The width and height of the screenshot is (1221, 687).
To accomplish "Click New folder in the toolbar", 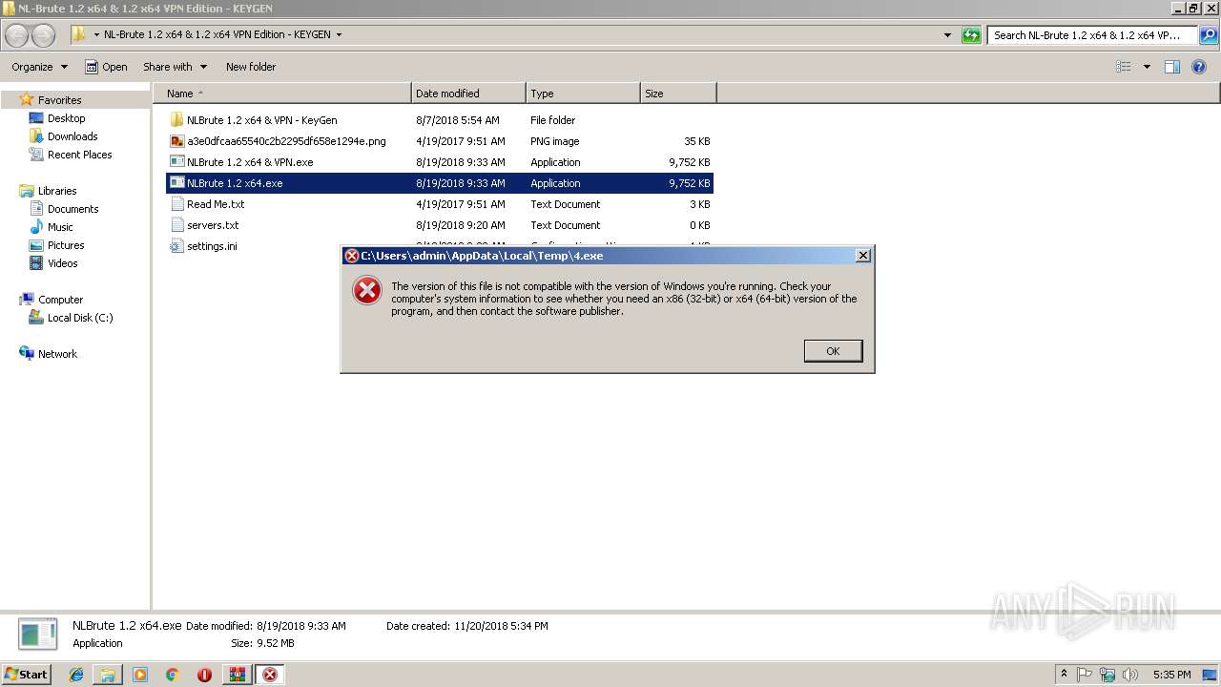I will point(251,67).
